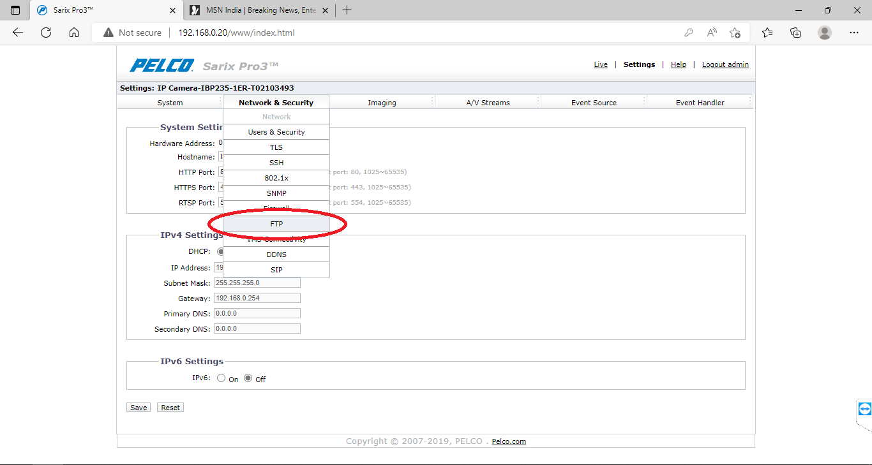Open the browser Settings and more menu
The height and width of the screenshot is (465, 872).
click(853, 32)
